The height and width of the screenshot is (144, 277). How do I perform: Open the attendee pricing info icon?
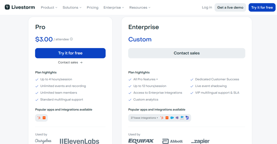(x=71, y=39)
